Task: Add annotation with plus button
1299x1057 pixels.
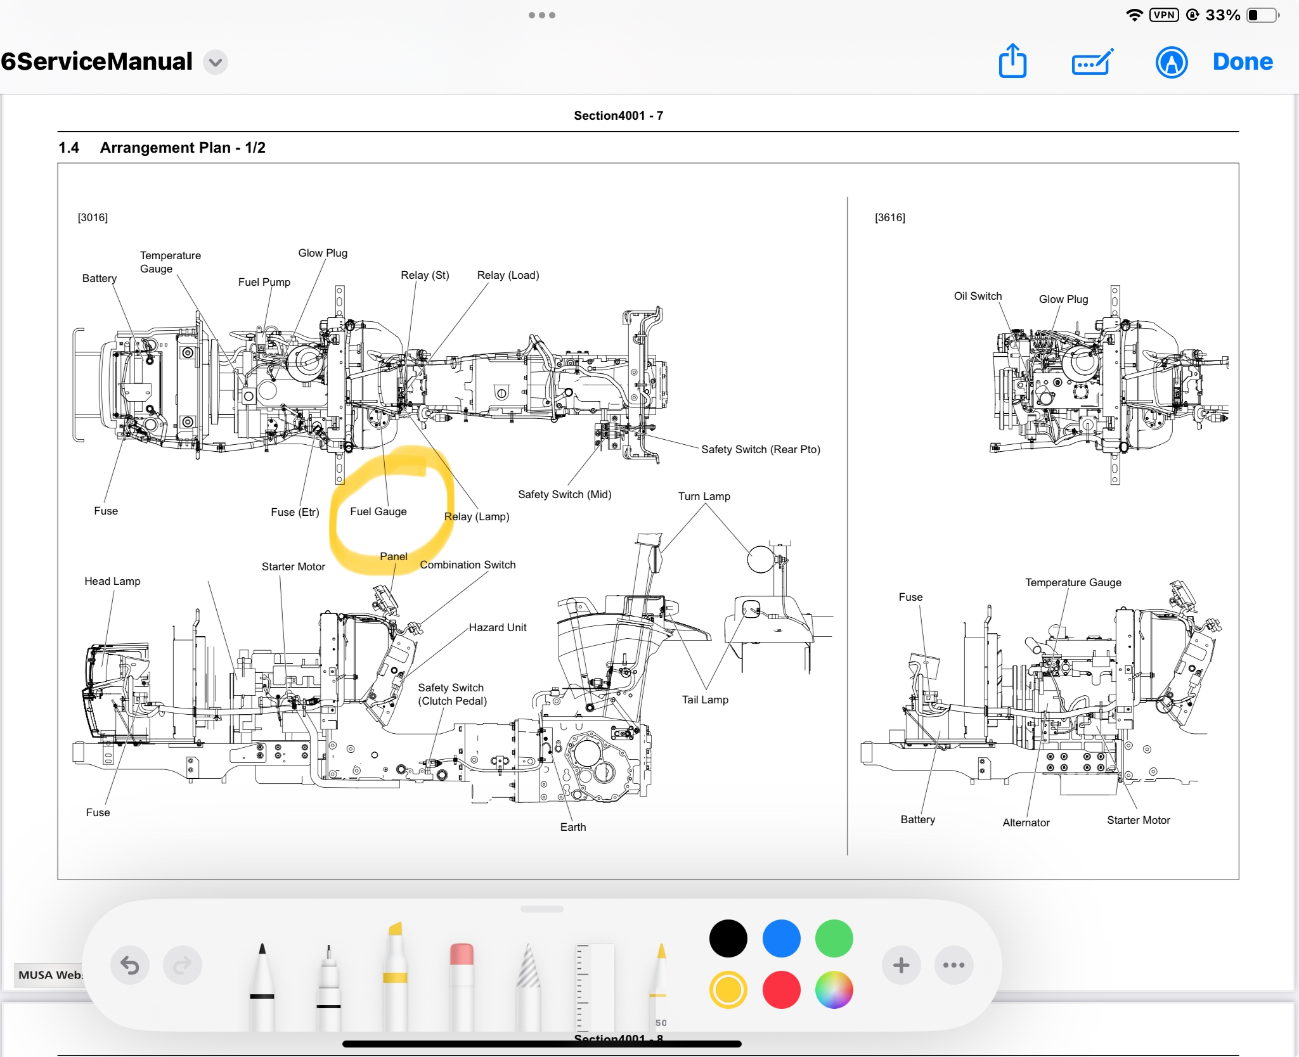Action: pos(901,965)
